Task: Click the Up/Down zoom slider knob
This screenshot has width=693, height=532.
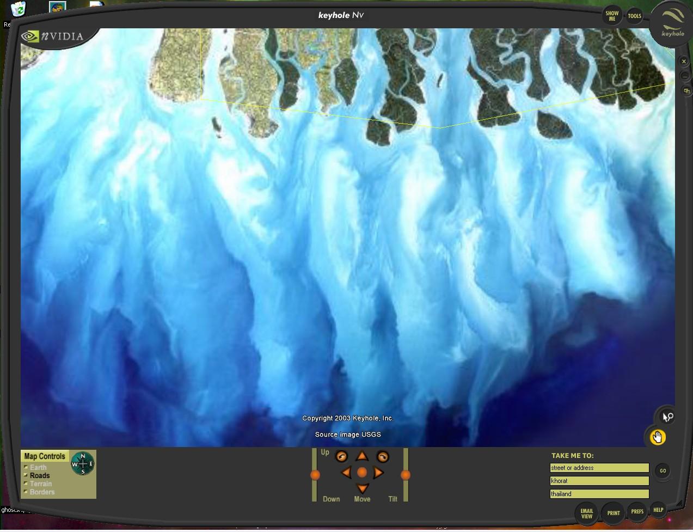Action: (315, 475)
